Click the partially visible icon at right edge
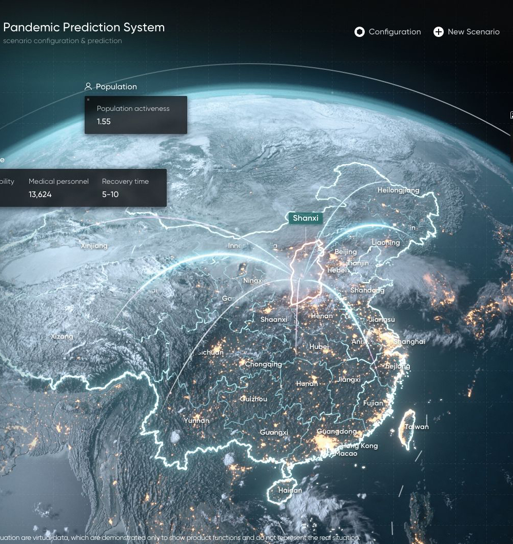 click(511, 115)
